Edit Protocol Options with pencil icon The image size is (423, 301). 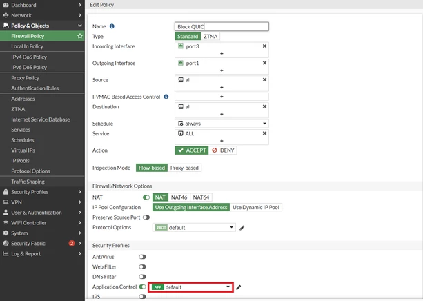click(x=242, y=228)
